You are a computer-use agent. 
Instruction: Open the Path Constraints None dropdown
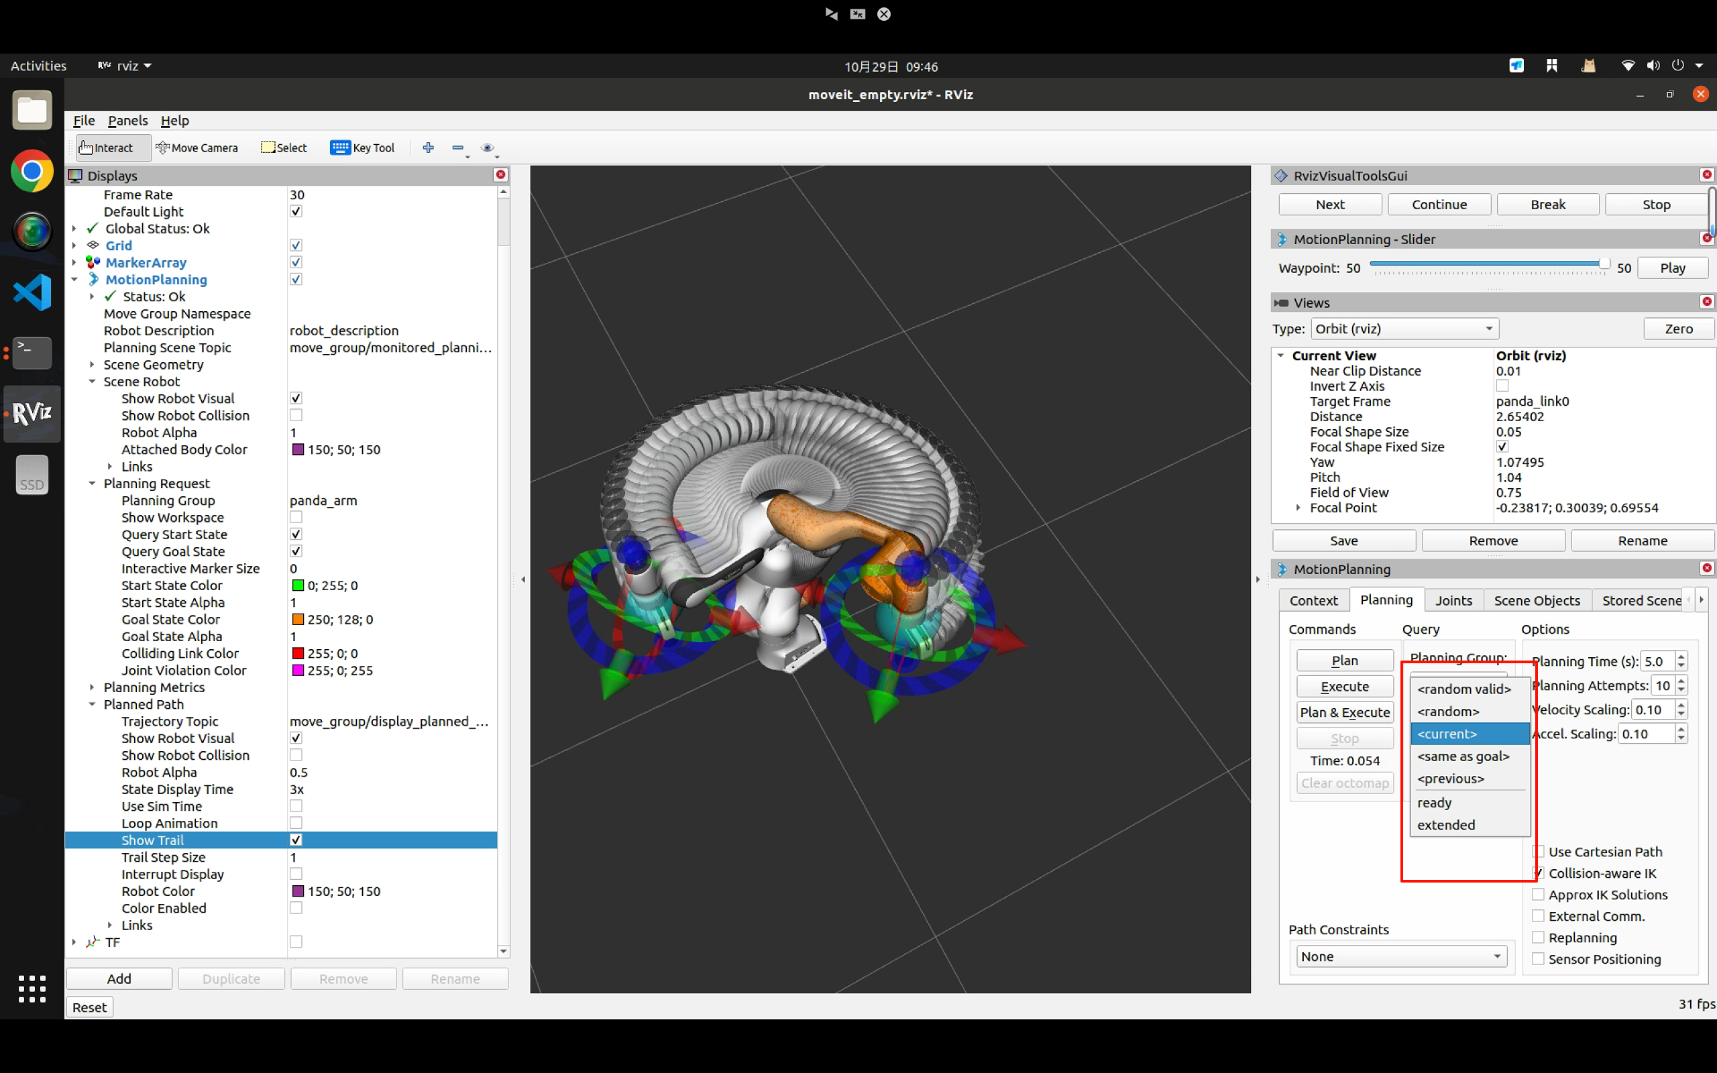pos(1400,956)
